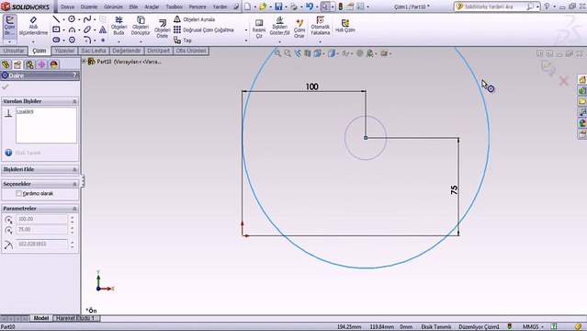Click the Taşı move entities tool
Image resolution: width=587 pixels, height=331 pixels.
tap(183, 40)
